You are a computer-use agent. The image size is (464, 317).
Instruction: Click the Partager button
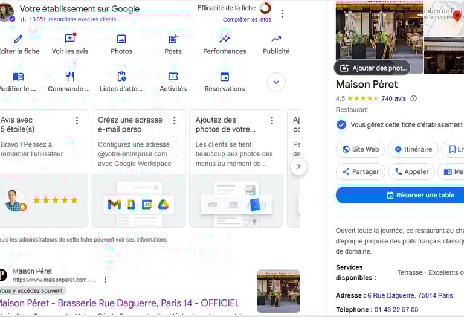coord(361,172)
